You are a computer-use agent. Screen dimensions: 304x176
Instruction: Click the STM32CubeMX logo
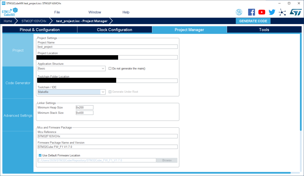pyautogui.click(x=10, y=12)
